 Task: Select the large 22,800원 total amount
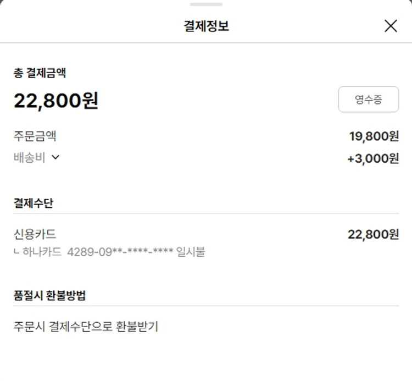(56, 100)
